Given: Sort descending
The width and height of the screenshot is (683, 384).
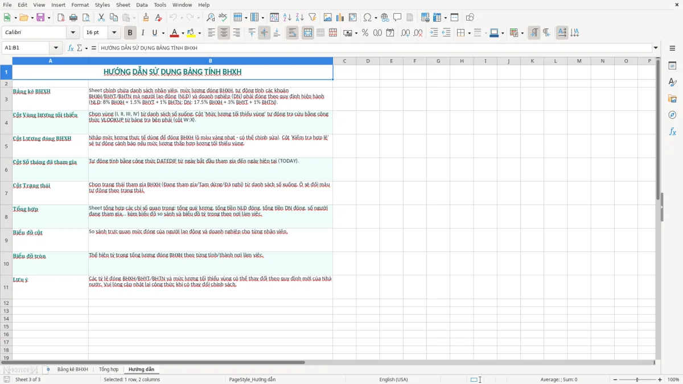Looking at the screenshot, I should point(300,18).
